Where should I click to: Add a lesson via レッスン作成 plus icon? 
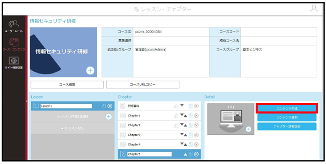[x=108, y=117]
